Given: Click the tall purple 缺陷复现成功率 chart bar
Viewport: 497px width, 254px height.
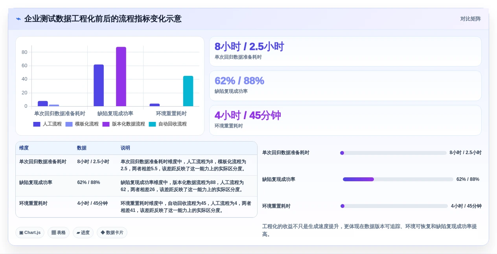Looking at the screenshot, I should (121, 77).
